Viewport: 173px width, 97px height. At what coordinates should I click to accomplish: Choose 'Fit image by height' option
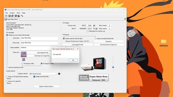pyautogui.click(x=42, y=64)
